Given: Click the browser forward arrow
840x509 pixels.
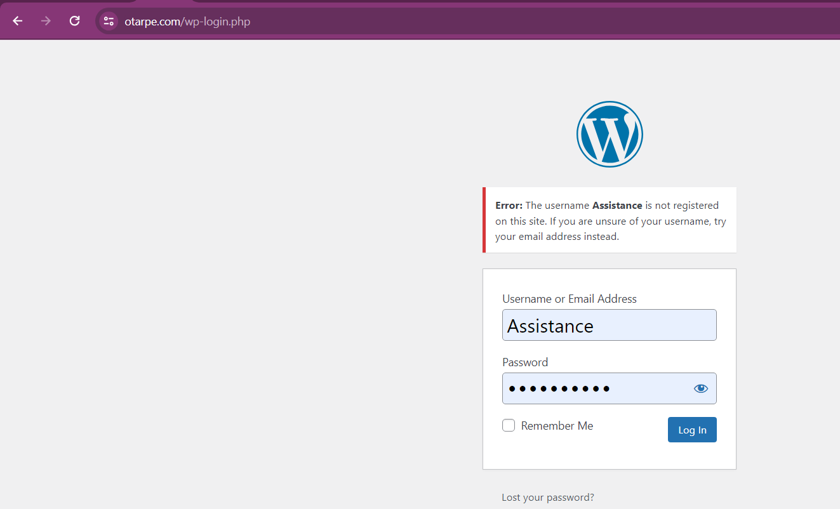Looking at the screenshot, I should tap(46, 21).
